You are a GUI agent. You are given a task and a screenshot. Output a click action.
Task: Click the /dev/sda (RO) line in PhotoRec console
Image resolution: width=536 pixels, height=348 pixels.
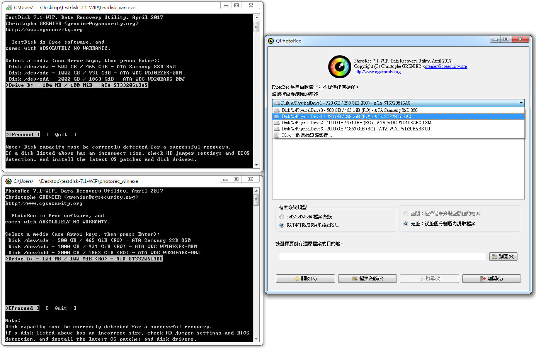pyautogui.click(x=99, y=240)
